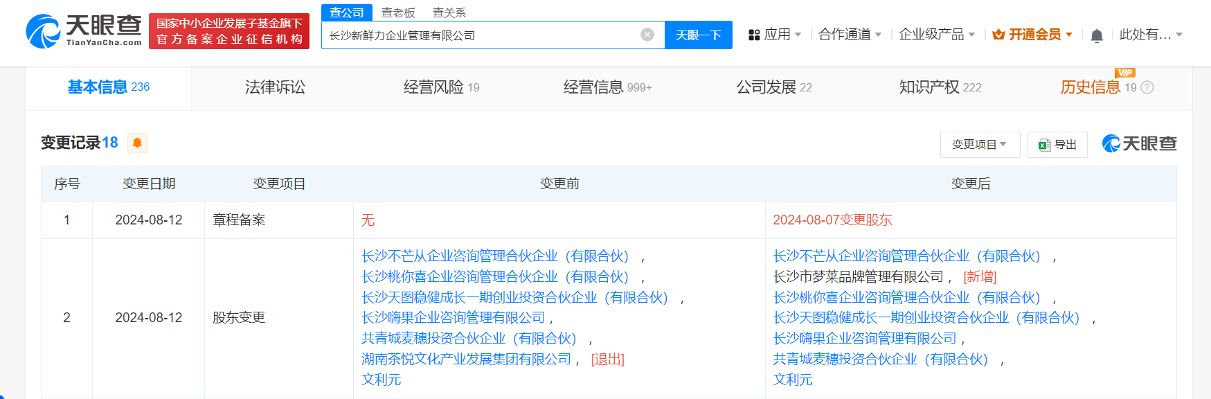Expand the 企业级产品 dropdown

pyautogui.click(x=936, y=35)
